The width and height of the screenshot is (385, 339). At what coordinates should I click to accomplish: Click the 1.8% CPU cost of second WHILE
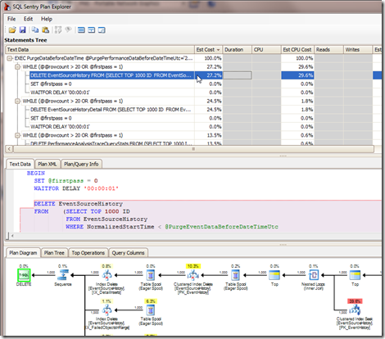[x=297, y=101]
